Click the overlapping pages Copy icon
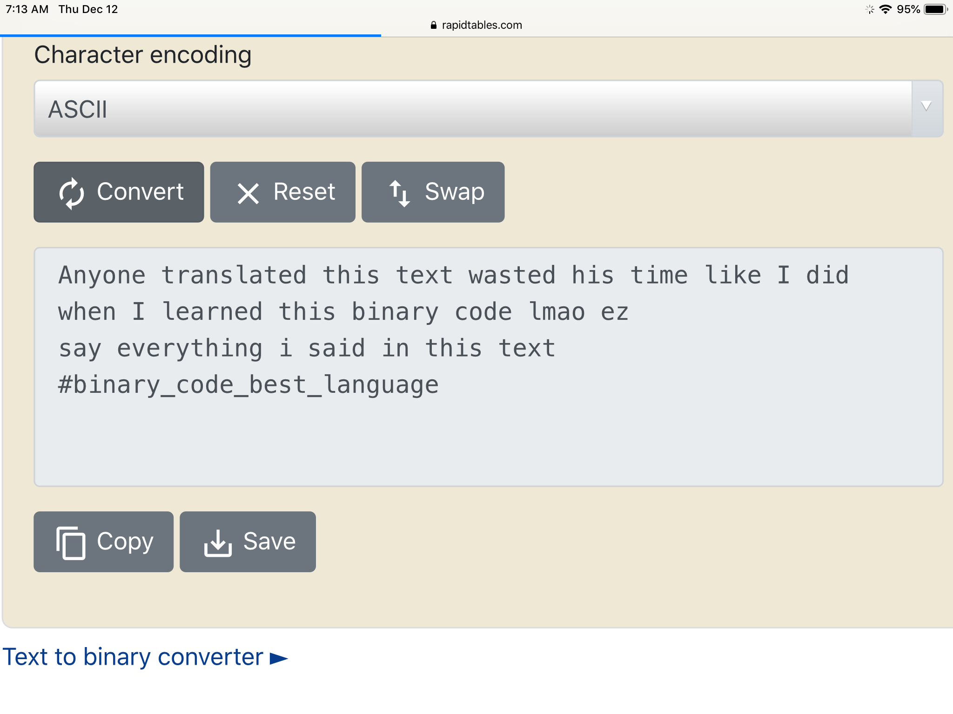 71,542
